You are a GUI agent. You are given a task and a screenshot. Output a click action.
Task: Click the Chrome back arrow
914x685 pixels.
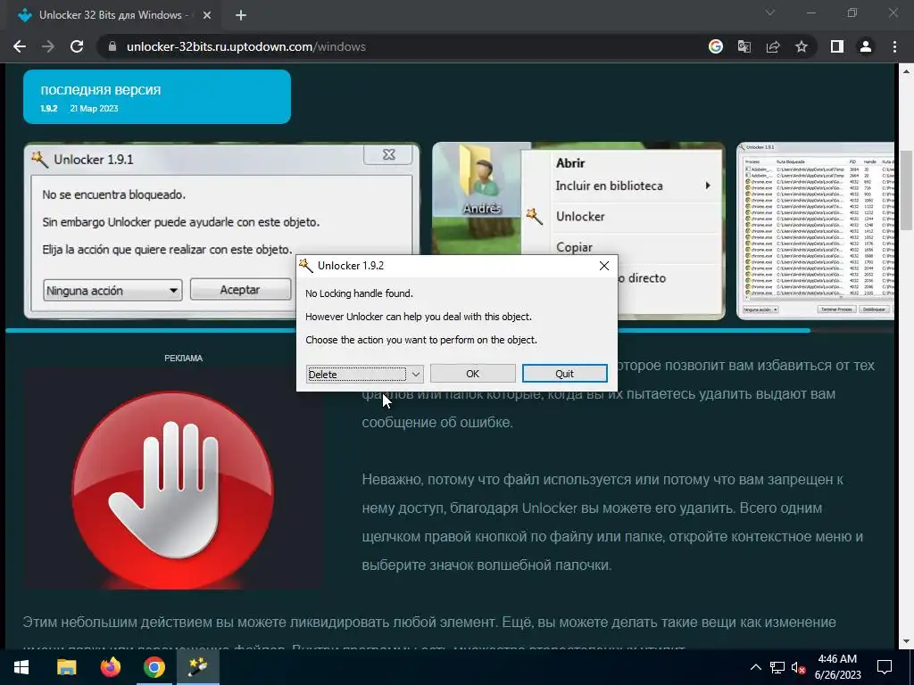pyautogui.click(x=20, y=46)
